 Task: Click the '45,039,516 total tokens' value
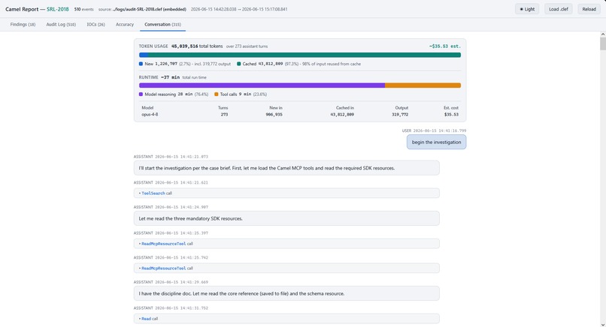click(x=197, y=46)
